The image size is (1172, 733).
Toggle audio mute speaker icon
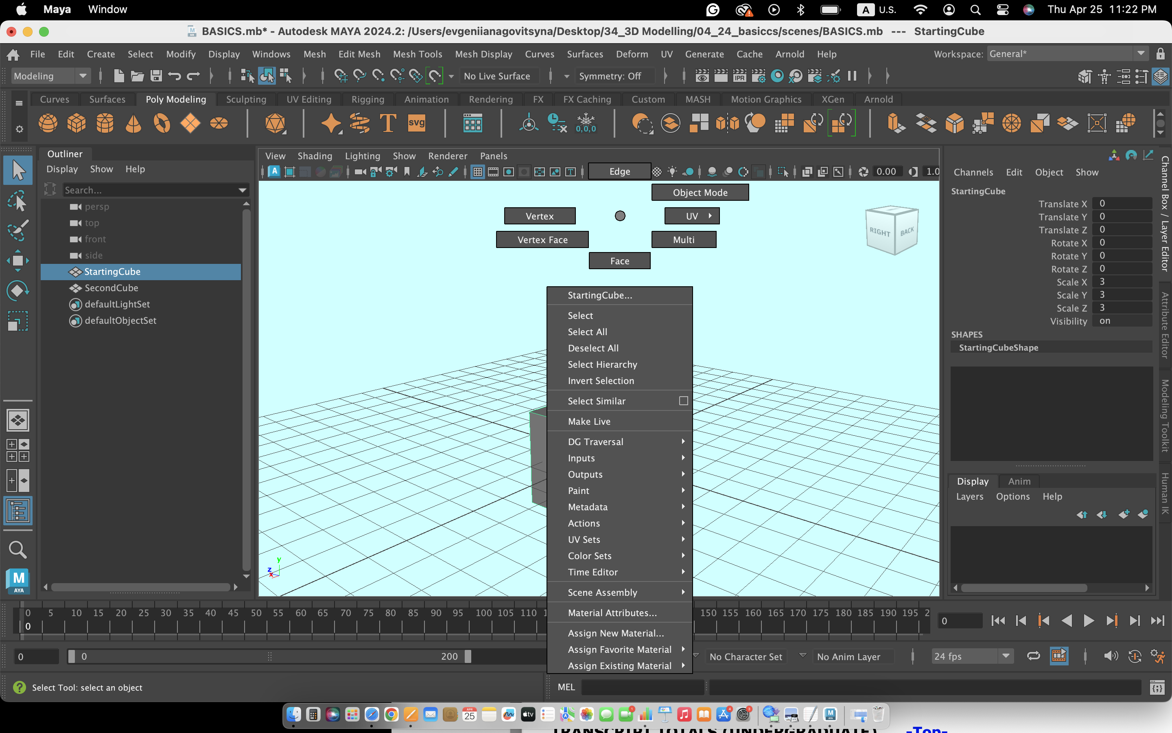(1111, 656)
